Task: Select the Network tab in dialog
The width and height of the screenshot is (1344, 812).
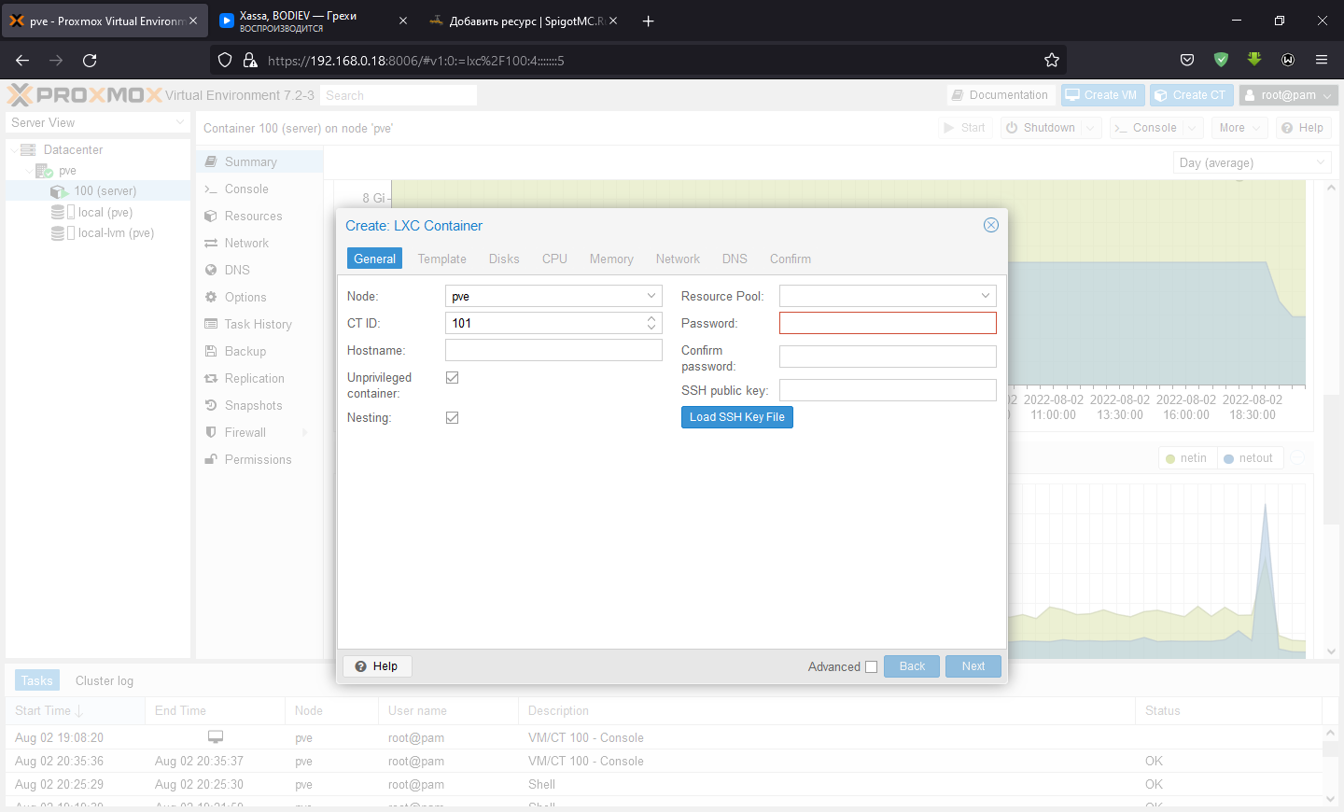Action: 678,259
